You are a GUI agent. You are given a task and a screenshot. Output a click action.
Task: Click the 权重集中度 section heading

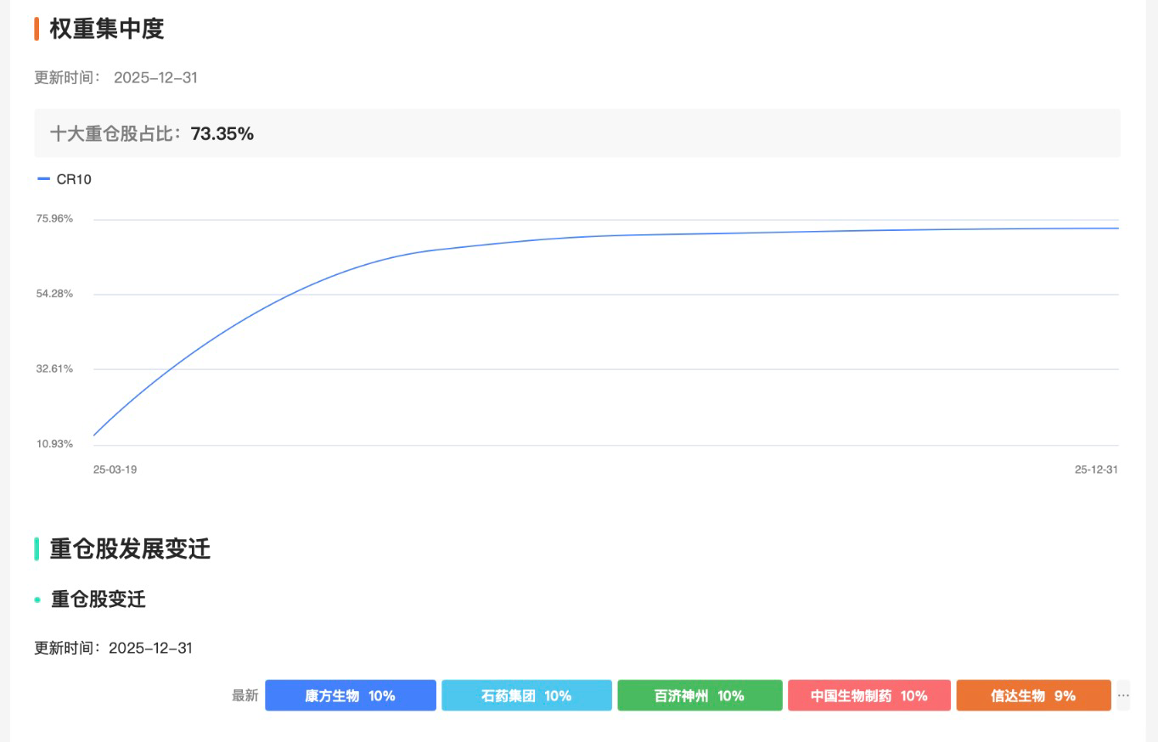point(106,29)
